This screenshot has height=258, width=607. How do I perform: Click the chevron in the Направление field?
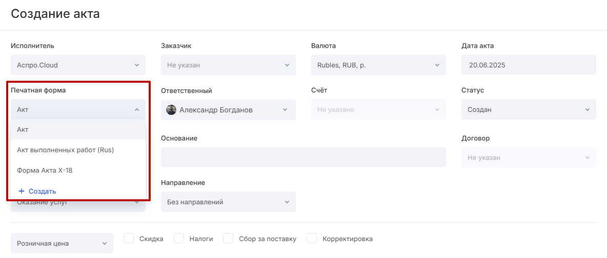(287, 202)
